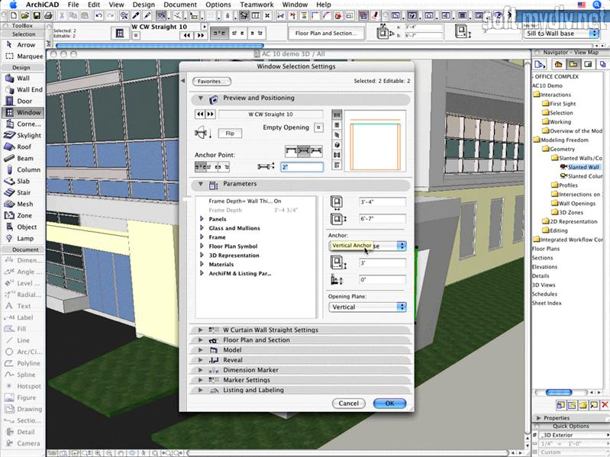
Task: Open the Opening Plane Vertical dropdown
Action: (x=368, y=307)
